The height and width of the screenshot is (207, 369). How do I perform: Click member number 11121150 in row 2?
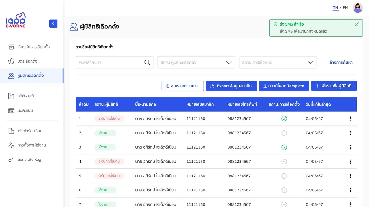(x=196, y=133)
